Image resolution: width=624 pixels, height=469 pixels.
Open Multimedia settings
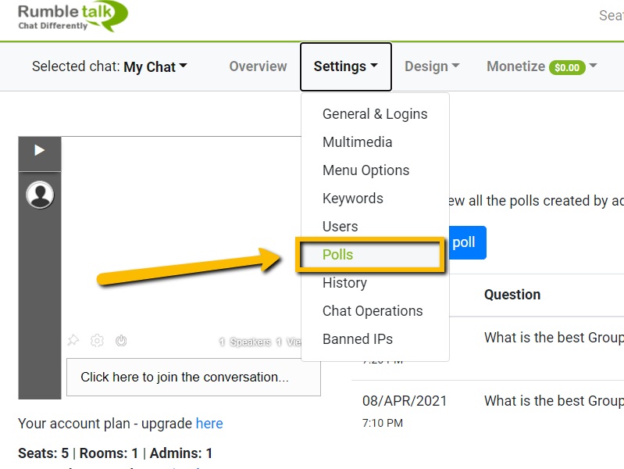357,142
